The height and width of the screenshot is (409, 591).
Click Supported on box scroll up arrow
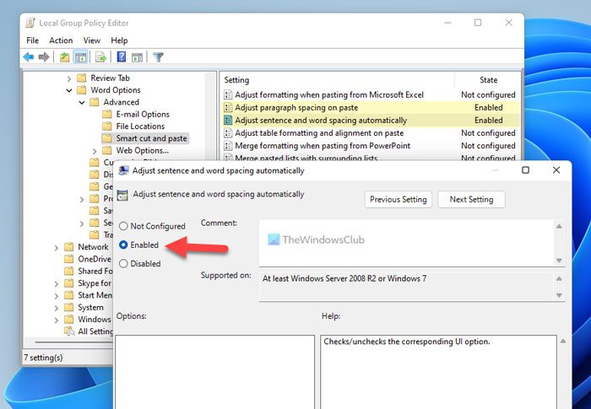[x=559, y=278]
